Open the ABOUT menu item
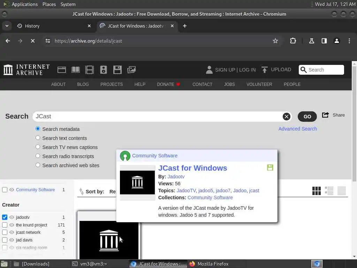This screenshot has width=357, height=268. coord(58,84)
